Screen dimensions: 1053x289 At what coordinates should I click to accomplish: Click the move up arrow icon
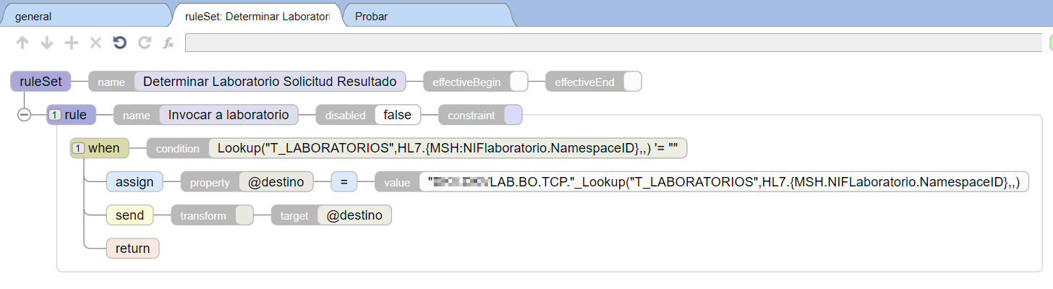22,43
